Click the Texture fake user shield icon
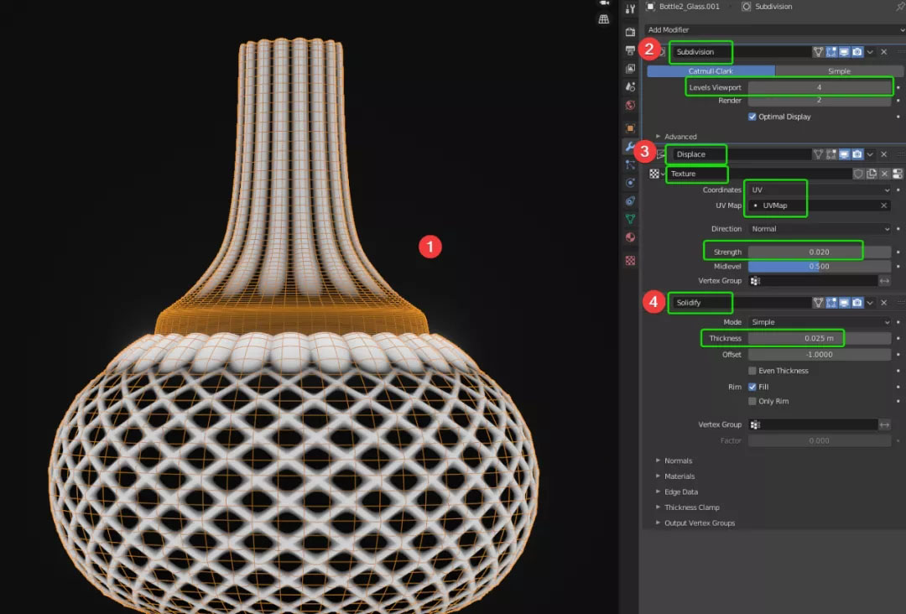The image size is (906, 614). tap(859, 174)
